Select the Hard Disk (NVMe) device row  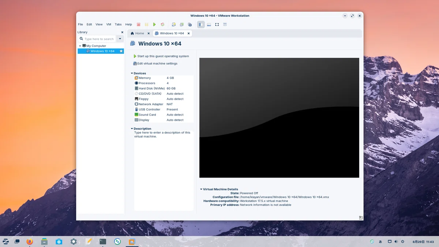(x=164, y=89)
